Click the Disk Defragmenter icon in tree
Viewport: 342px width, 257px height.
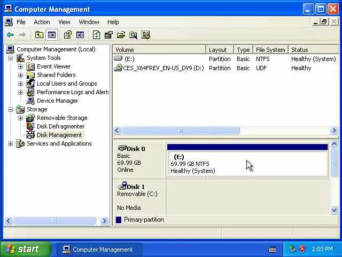[30, 126]
